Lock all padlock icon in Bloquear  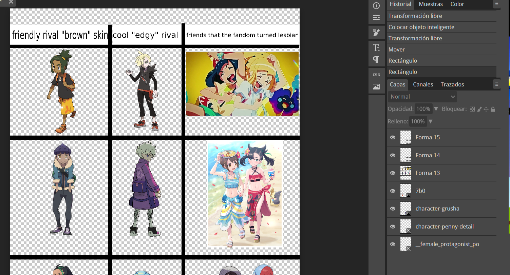click(x=493, y=109)
